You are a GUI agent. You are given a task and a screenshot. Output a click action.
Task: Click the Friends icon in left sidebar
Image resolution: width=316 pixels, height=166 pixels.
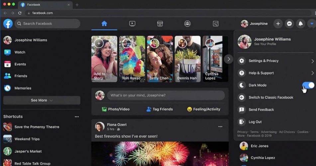coord(7,76)
